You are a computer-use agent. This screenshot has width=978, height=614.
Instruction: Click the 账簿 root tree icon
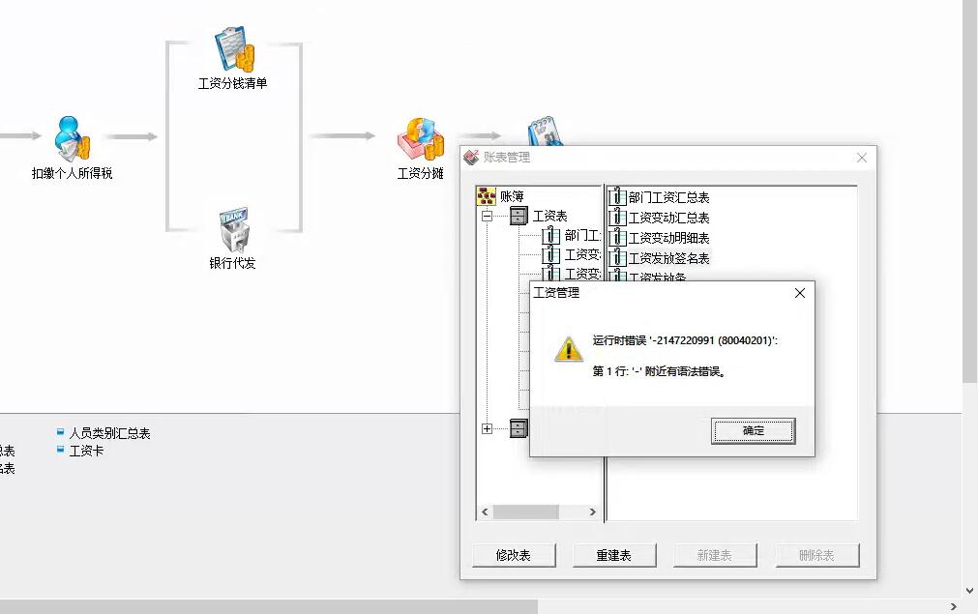point(486,196)
